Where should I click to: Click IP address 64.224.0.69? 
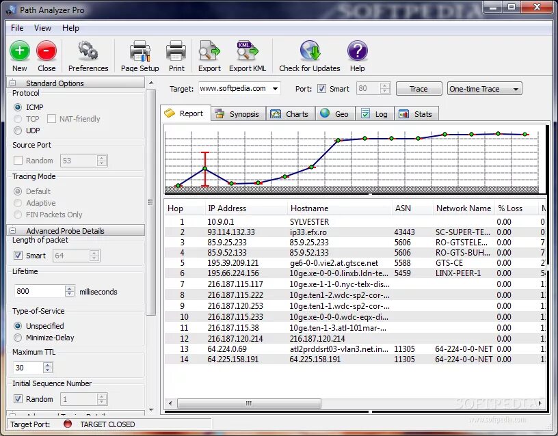click(x=227, y=349)
